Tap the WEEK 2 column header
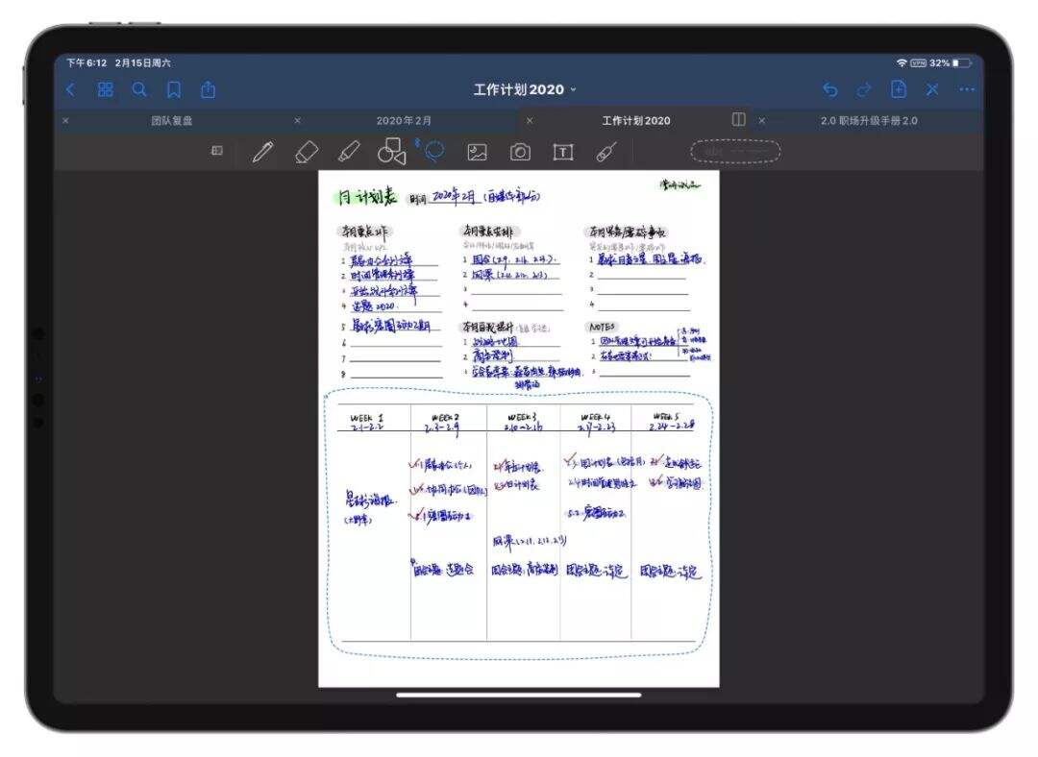 [x=446, y=418]
